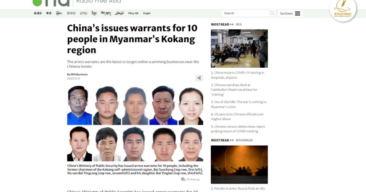The width and height of the screenshot is (366, 192).
Task: Click the RFA green logo
Action: pyautogui.click(x=51, y=3)
